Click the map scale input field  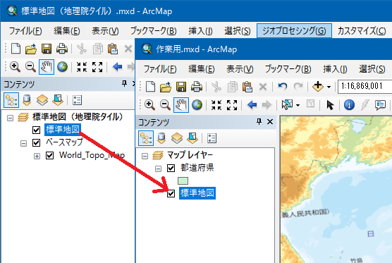(x=365, y=87)
